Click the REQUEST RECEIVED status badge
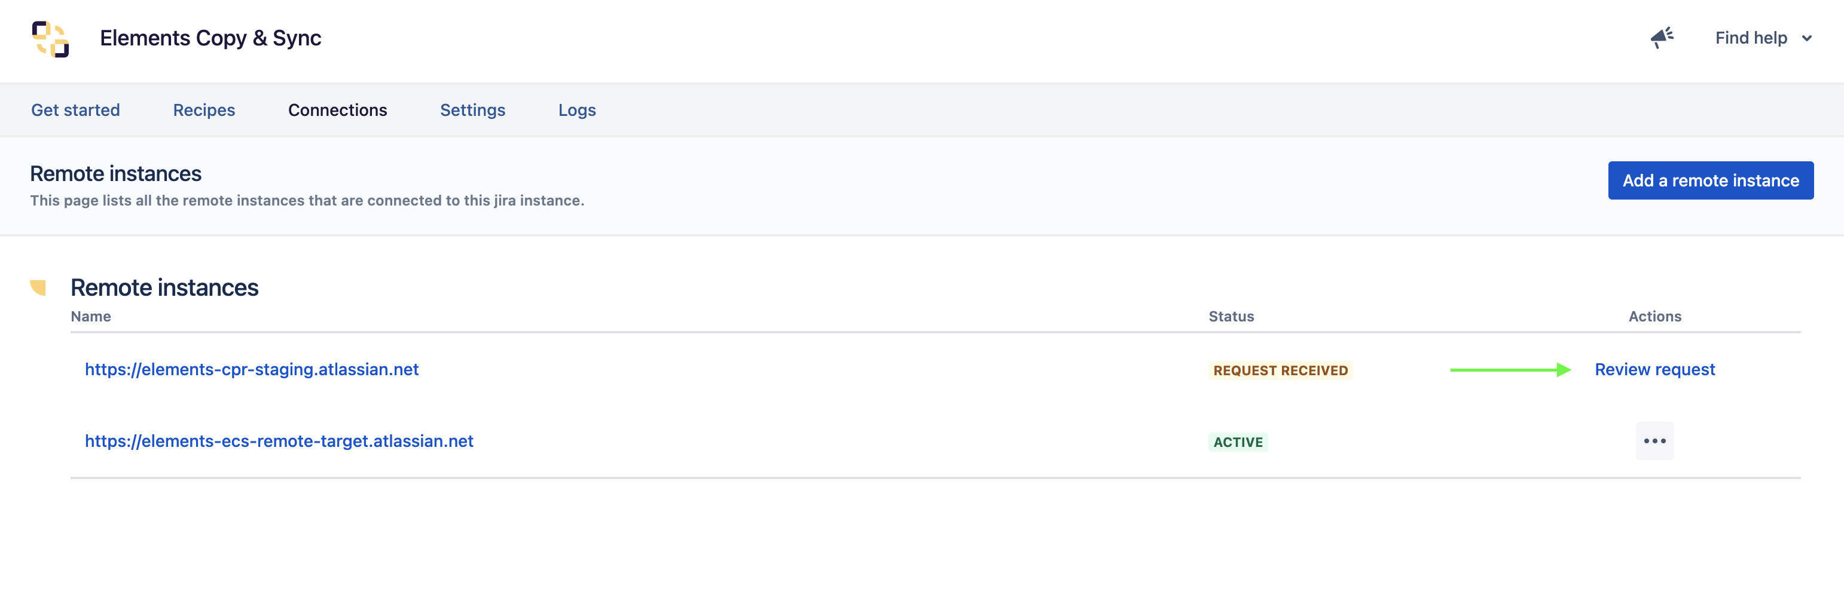The height and width of the screenshot is (613, 1844). point(1280,370)
